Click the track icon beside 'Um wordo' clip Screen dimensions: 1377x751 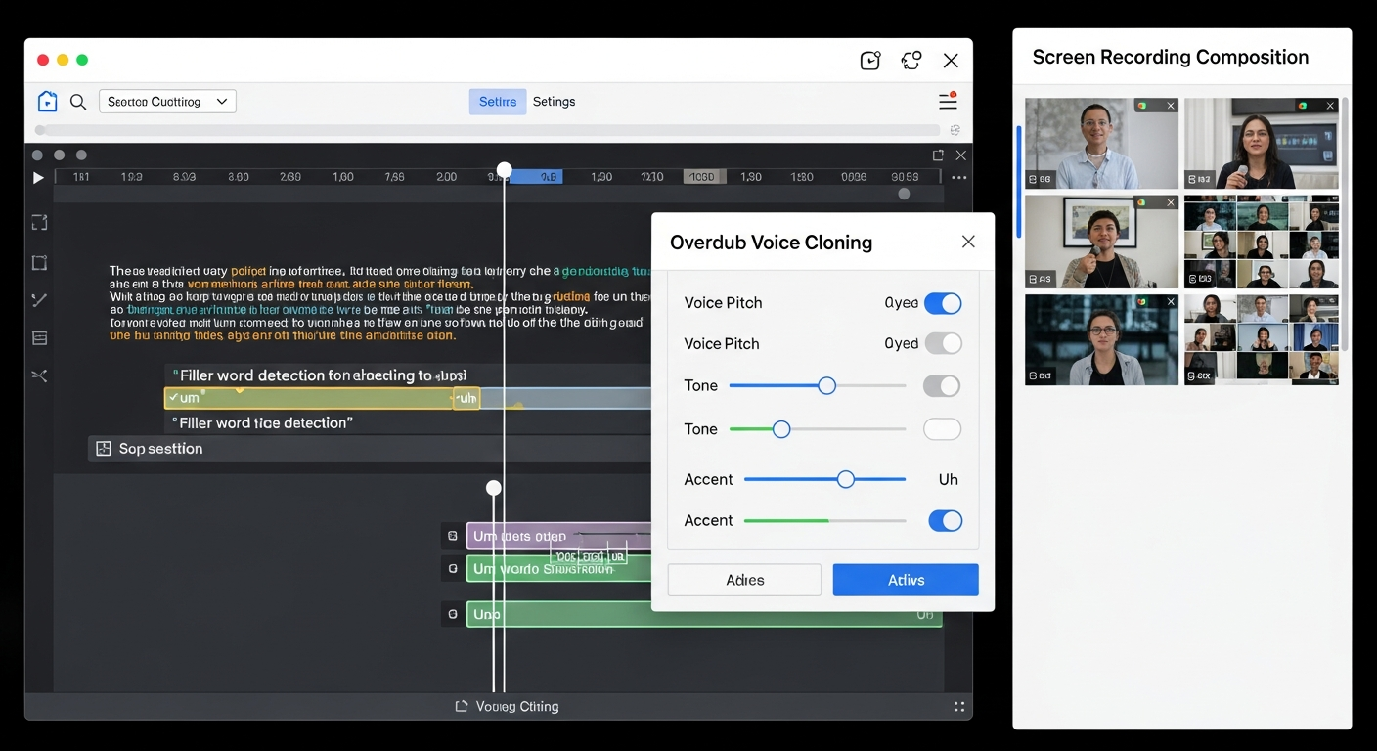click(x=452, y=568)
